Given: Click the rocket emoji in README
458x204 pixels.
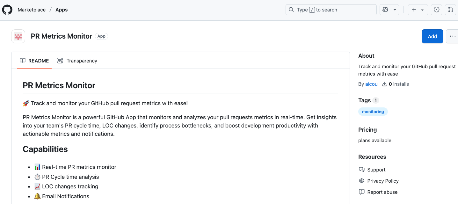Looking at the screenshot, I should point(26,103).
